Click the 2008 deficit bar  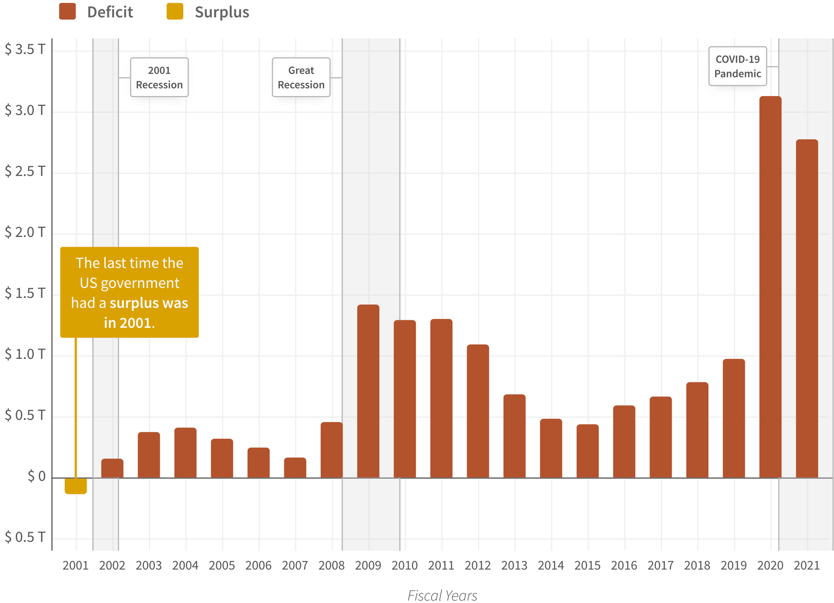tap(332, 450)
